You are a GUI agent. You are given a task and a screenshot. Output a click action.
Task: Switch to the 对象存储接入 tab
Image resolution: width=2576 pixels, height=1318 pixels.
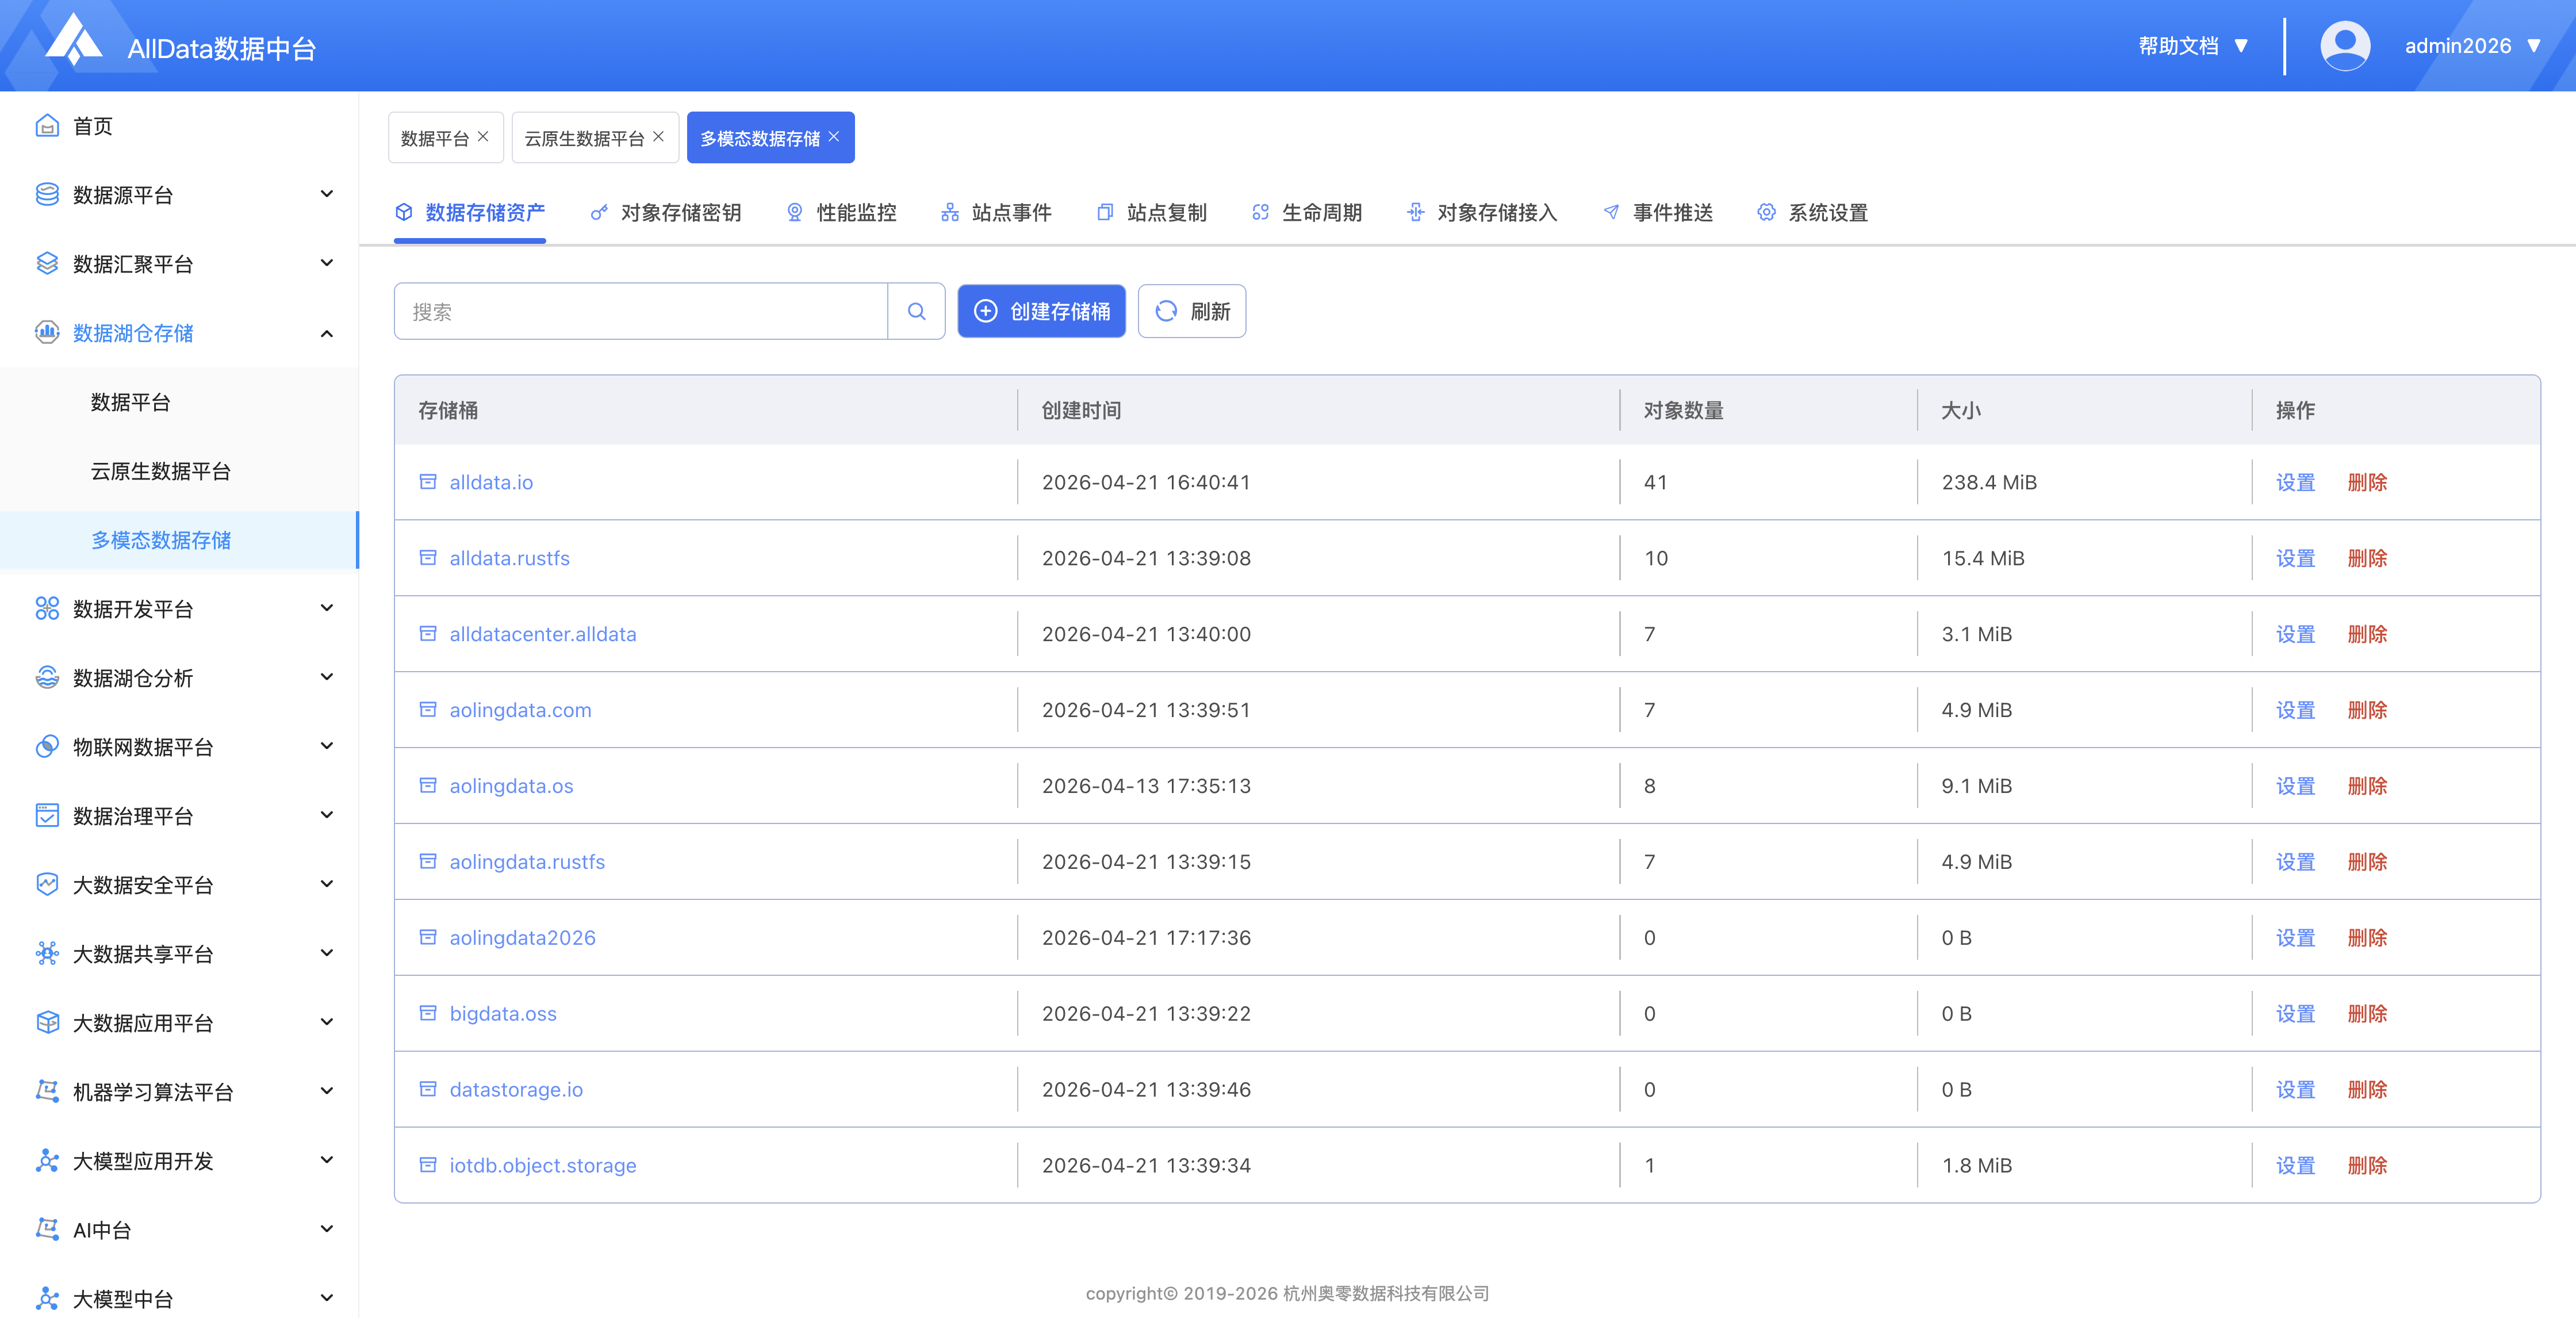pos(1482,212)
